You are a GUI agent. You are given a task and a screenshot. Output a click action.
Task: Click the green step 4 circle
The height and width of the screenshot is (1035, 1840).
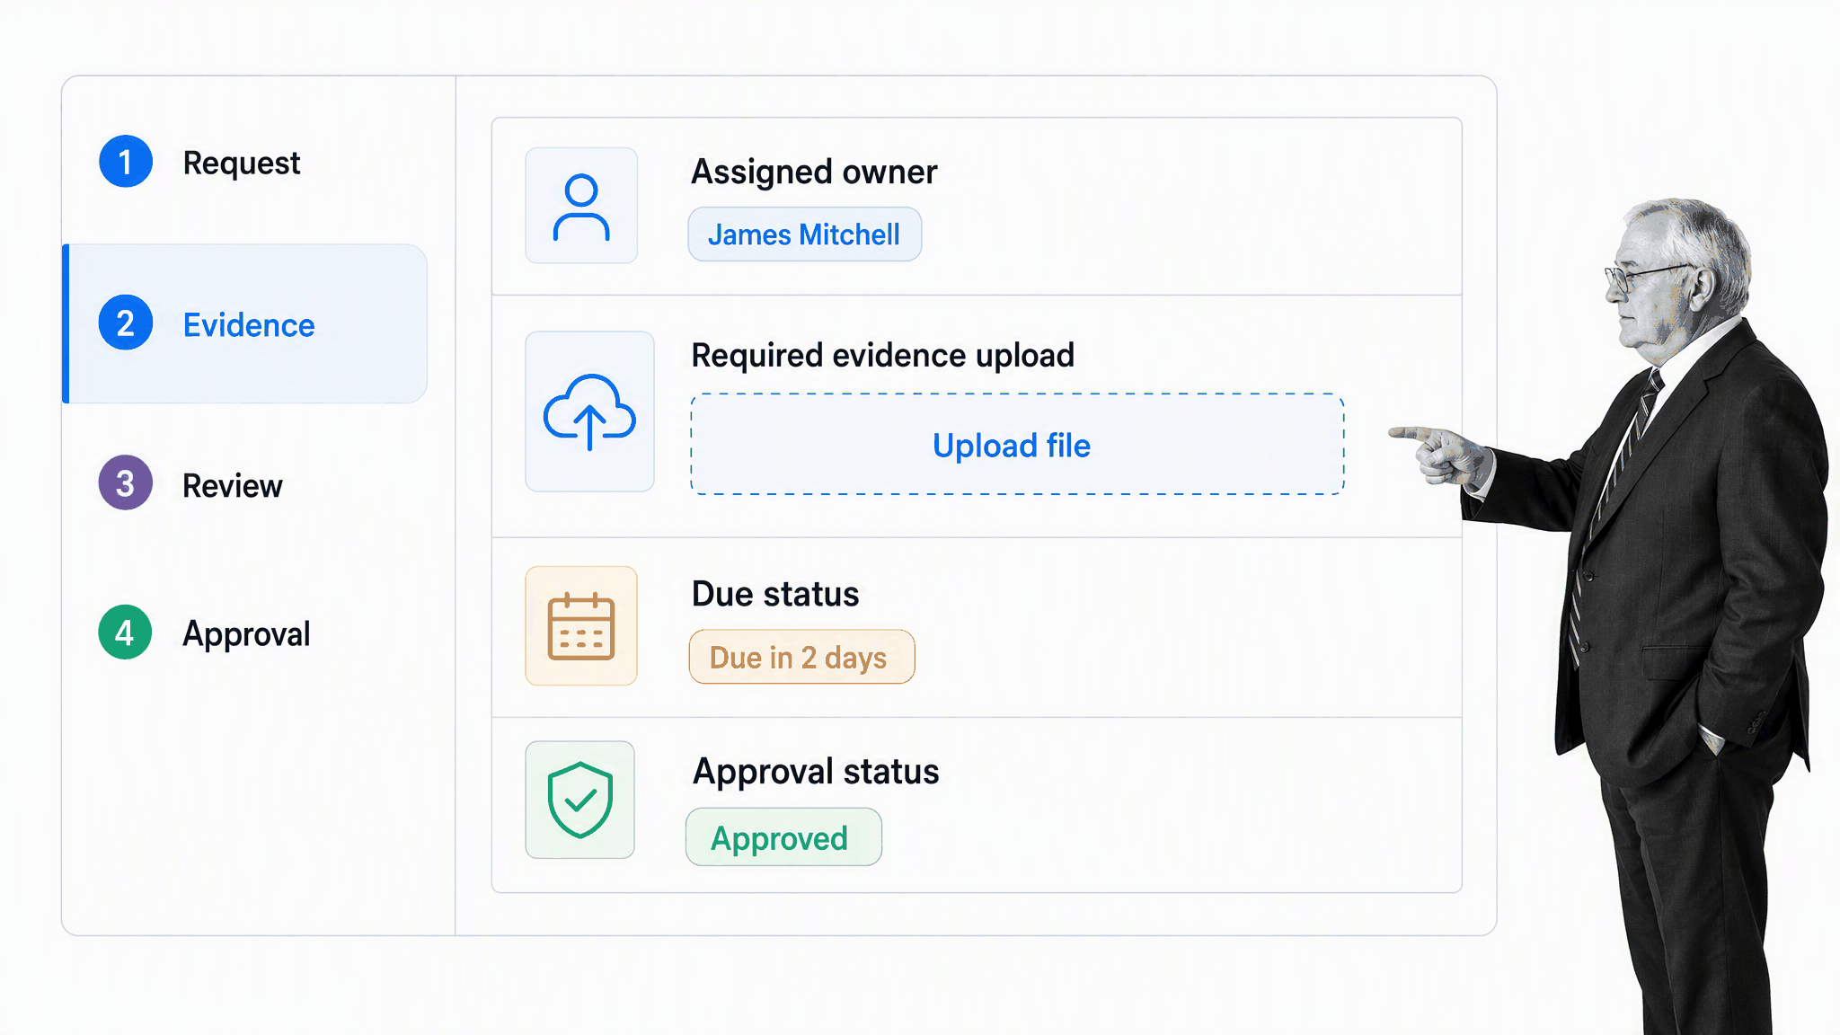click(x=126, y=632)
